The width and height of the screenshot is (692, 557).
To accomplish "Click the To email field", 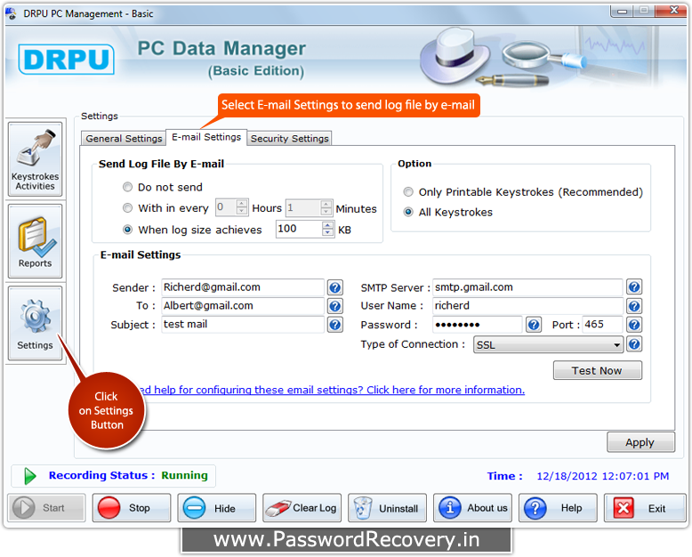I will click(243, 306).
